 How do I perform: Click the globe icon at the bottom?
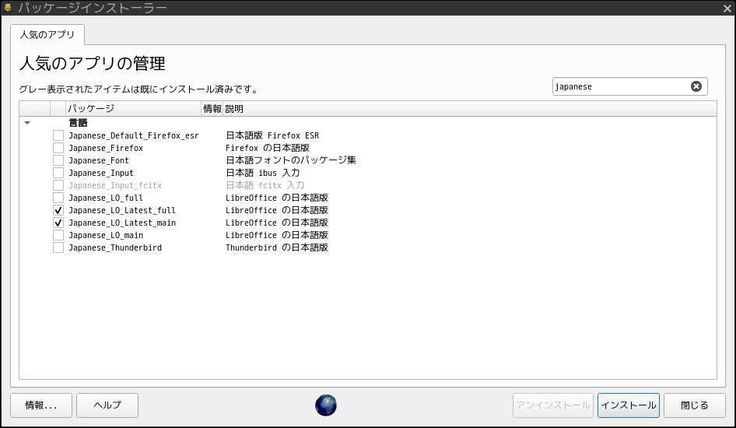(x=326, y=405)
